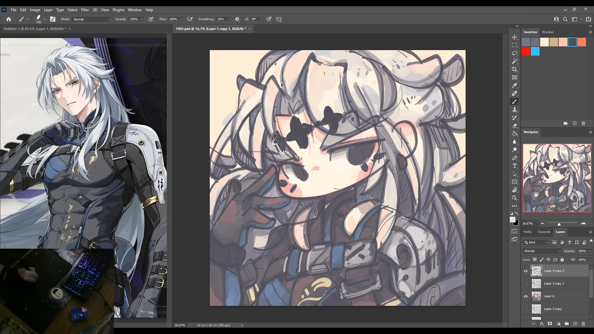Select the Healing Brush tool
Screen dimensions: 594x334
(x=514, y=93)
